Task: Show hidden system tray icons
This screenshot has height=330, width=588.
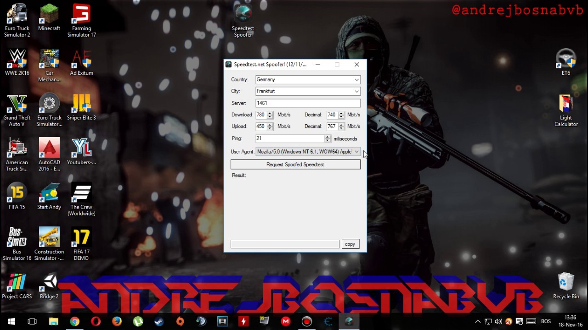Action: pyautogui.click(x=478, y=322)
